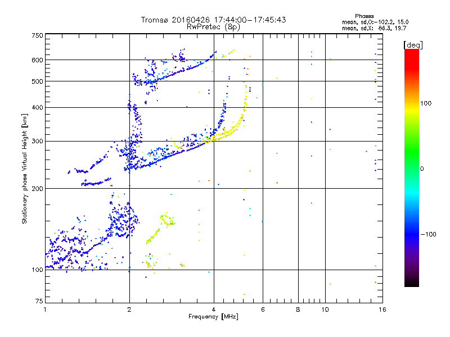Screen dimensions: 450x337
Task: Click the short blue trace just above 200 km
Action: [x=96, y=182]
